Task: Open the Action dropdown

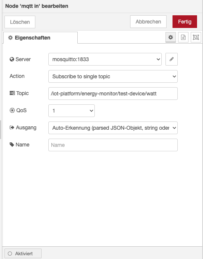Action: [x=113, y=76]
